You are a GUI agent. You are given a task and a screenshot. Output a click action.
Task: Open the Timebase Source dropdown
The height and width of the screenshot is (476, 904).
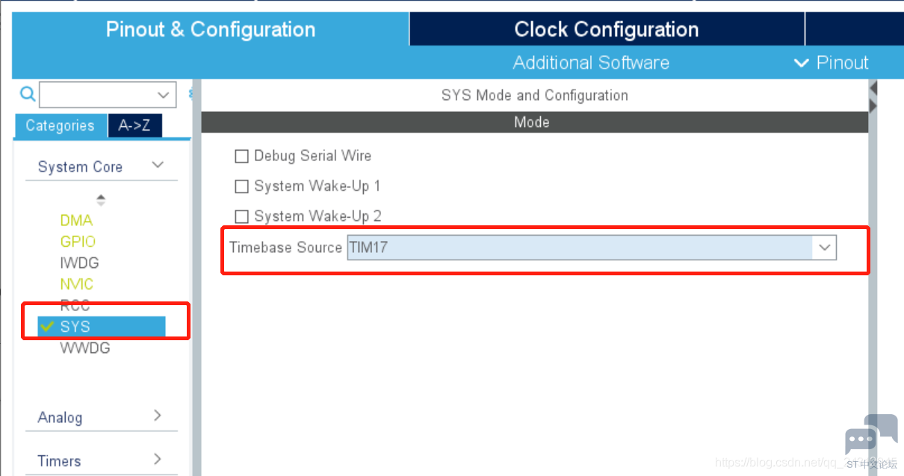point(592,248)
